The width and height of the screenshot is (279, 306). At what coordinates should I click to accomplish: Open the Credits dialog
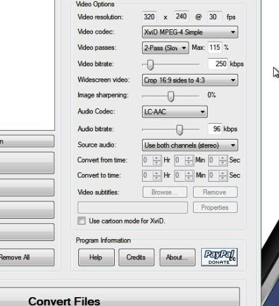click(x=136, y=258)
